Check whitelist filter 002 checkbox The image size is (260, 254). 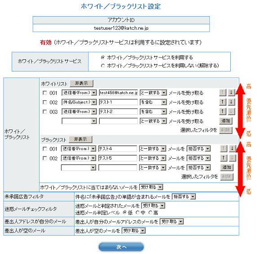tap(45, 102)
